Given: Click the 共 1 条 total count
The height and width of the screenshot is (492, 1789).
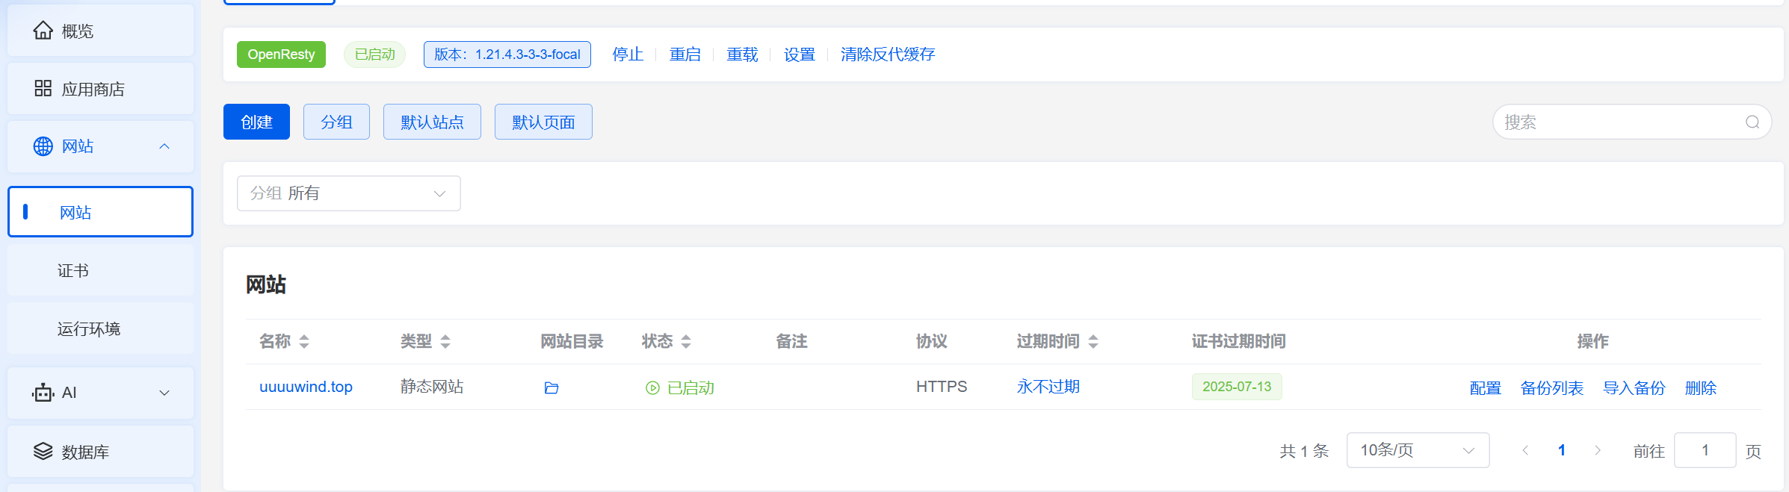Looking at the screenshot, I should coord(1304,451).
